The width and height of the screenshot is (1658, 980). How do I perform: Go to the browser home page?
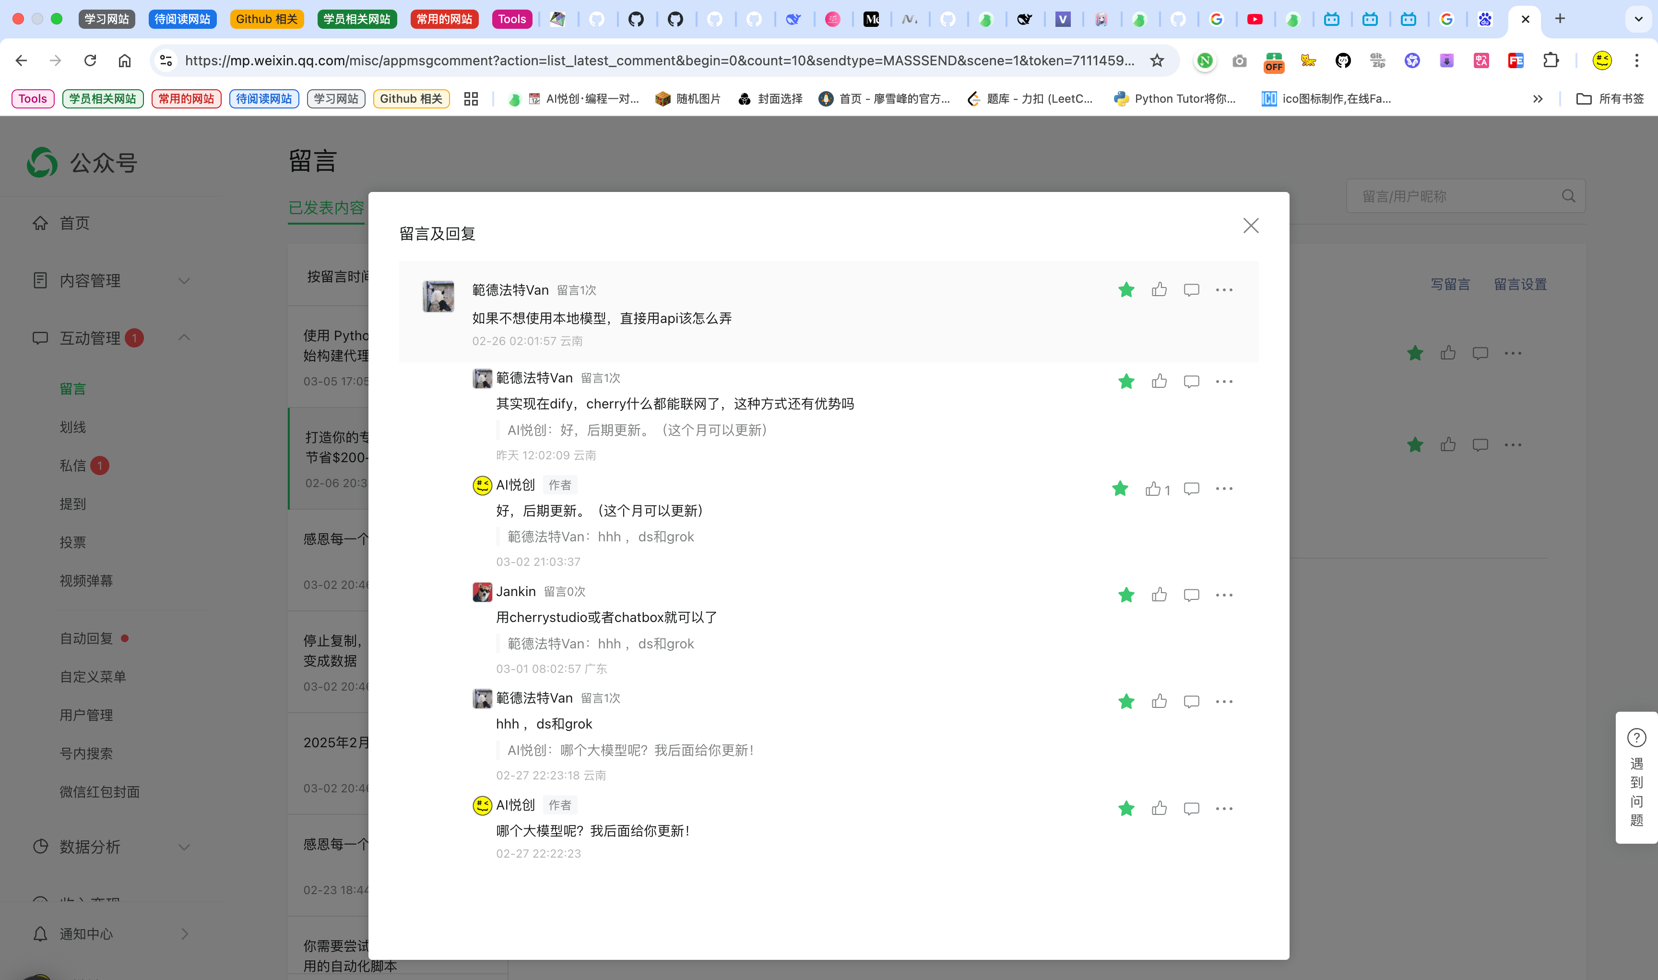coord(125,61)
